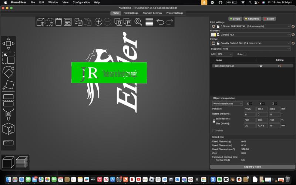The width and height of the screenshot is (296, 185).
Task: Click the Paste clipboard icon in toolbar
Action: pyautogui.click(x=88, y=22)
